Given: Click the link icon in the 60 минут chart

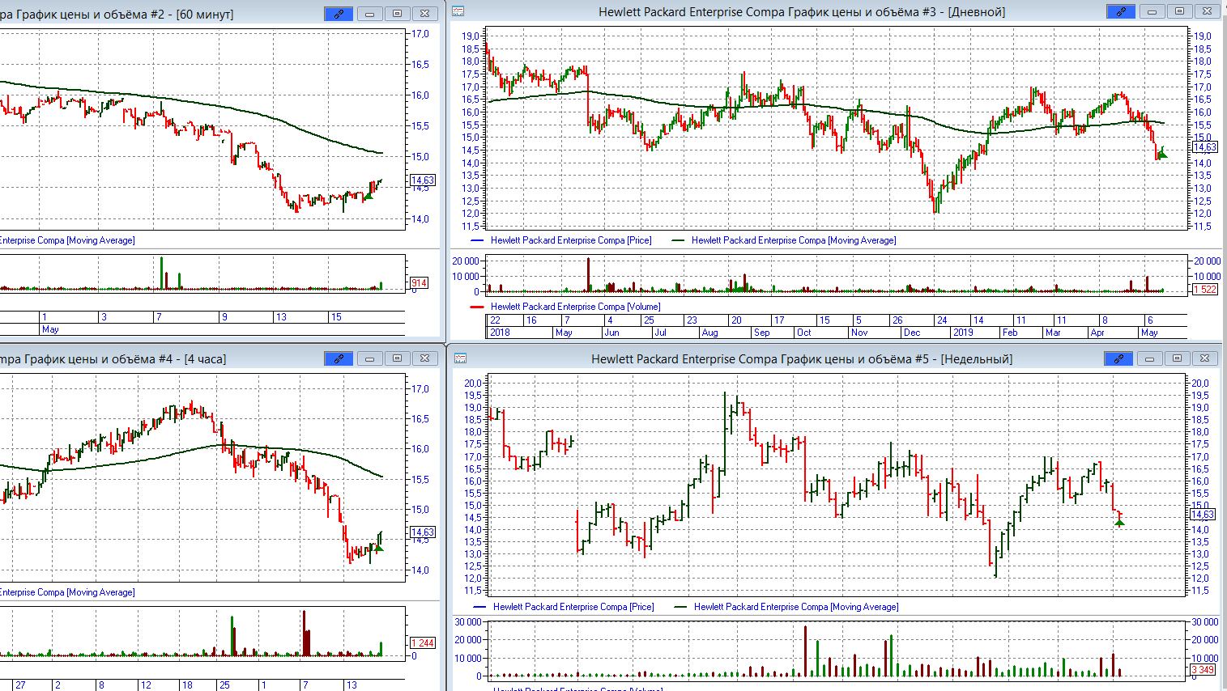Looking at the screenshot, I should [x=339, y=14].
